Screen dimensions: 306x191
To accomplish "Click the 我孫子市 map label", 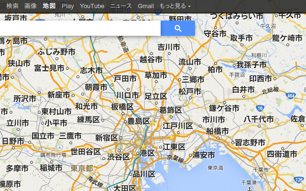I will pos(251,65).
